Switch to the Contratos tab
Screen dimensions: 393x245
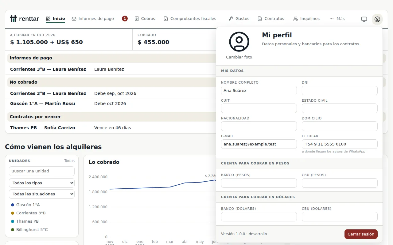(x=271, y=19)
